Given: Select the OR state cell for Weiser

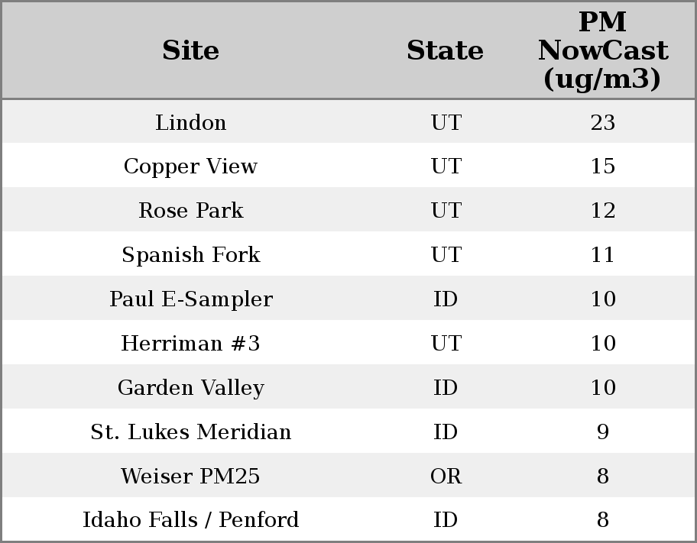Looking at the screenshot, I should click(x=446, y=477).
